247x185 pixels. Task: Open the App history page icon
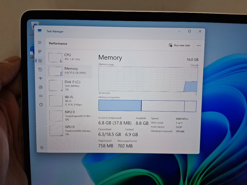click(x=40, y=70)
